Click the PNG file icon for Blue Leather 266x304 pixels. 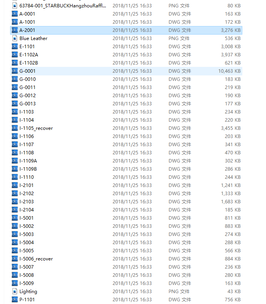coord(15,38)
